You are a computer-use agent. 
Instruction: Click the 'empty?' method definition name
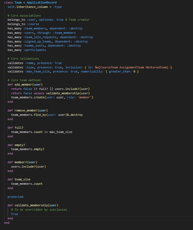click(20, 145)
